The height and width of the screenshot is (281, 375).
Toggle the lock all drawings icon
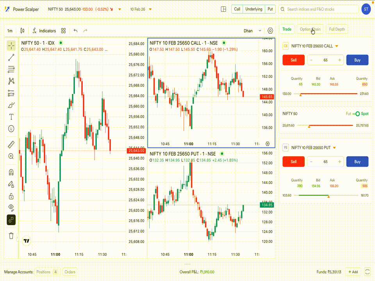point(11,196)
